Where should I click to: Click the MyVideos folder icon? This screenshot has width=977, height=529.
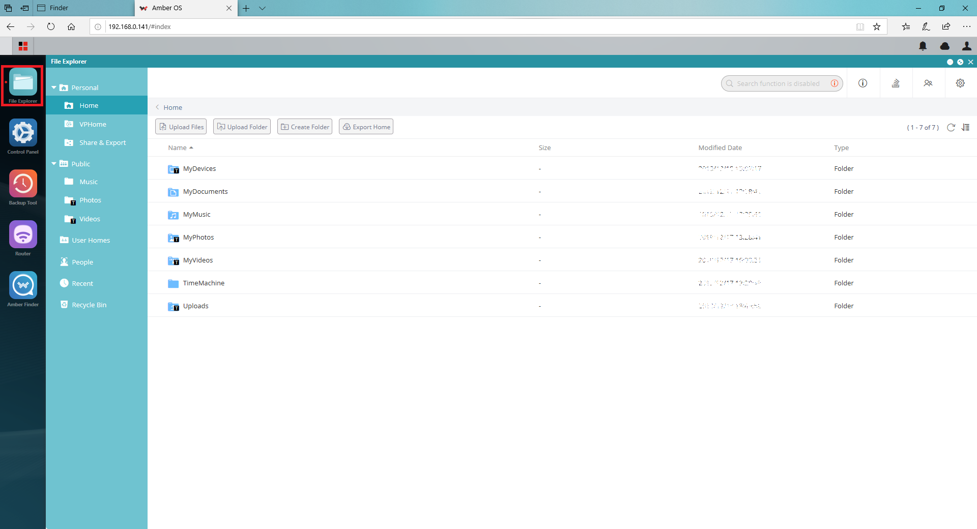[173, 260]
